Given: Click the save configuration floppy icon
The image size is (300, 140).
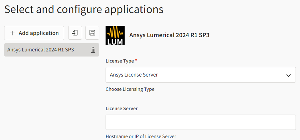Looking at the screenshot, I should [92, 33].
